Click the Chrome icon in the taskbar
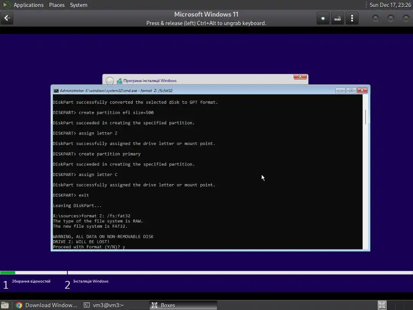The height and width of the screenshot is (310, 413). point(19,305)
